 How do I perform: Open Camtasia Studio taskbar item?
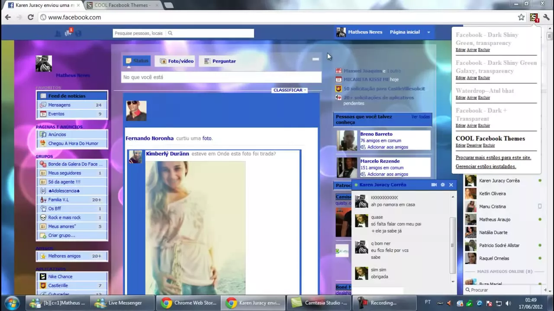pos(318,303)
